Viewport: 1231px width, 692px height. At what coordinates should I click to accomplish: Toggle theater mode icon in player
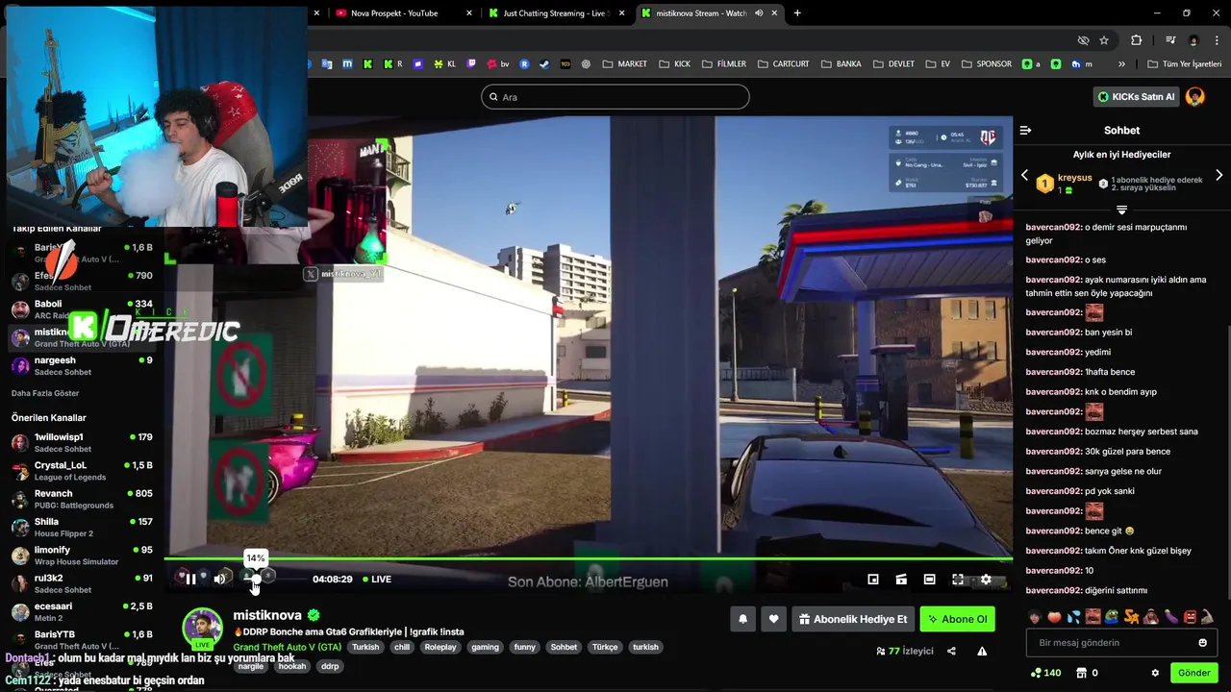[929, 580]
